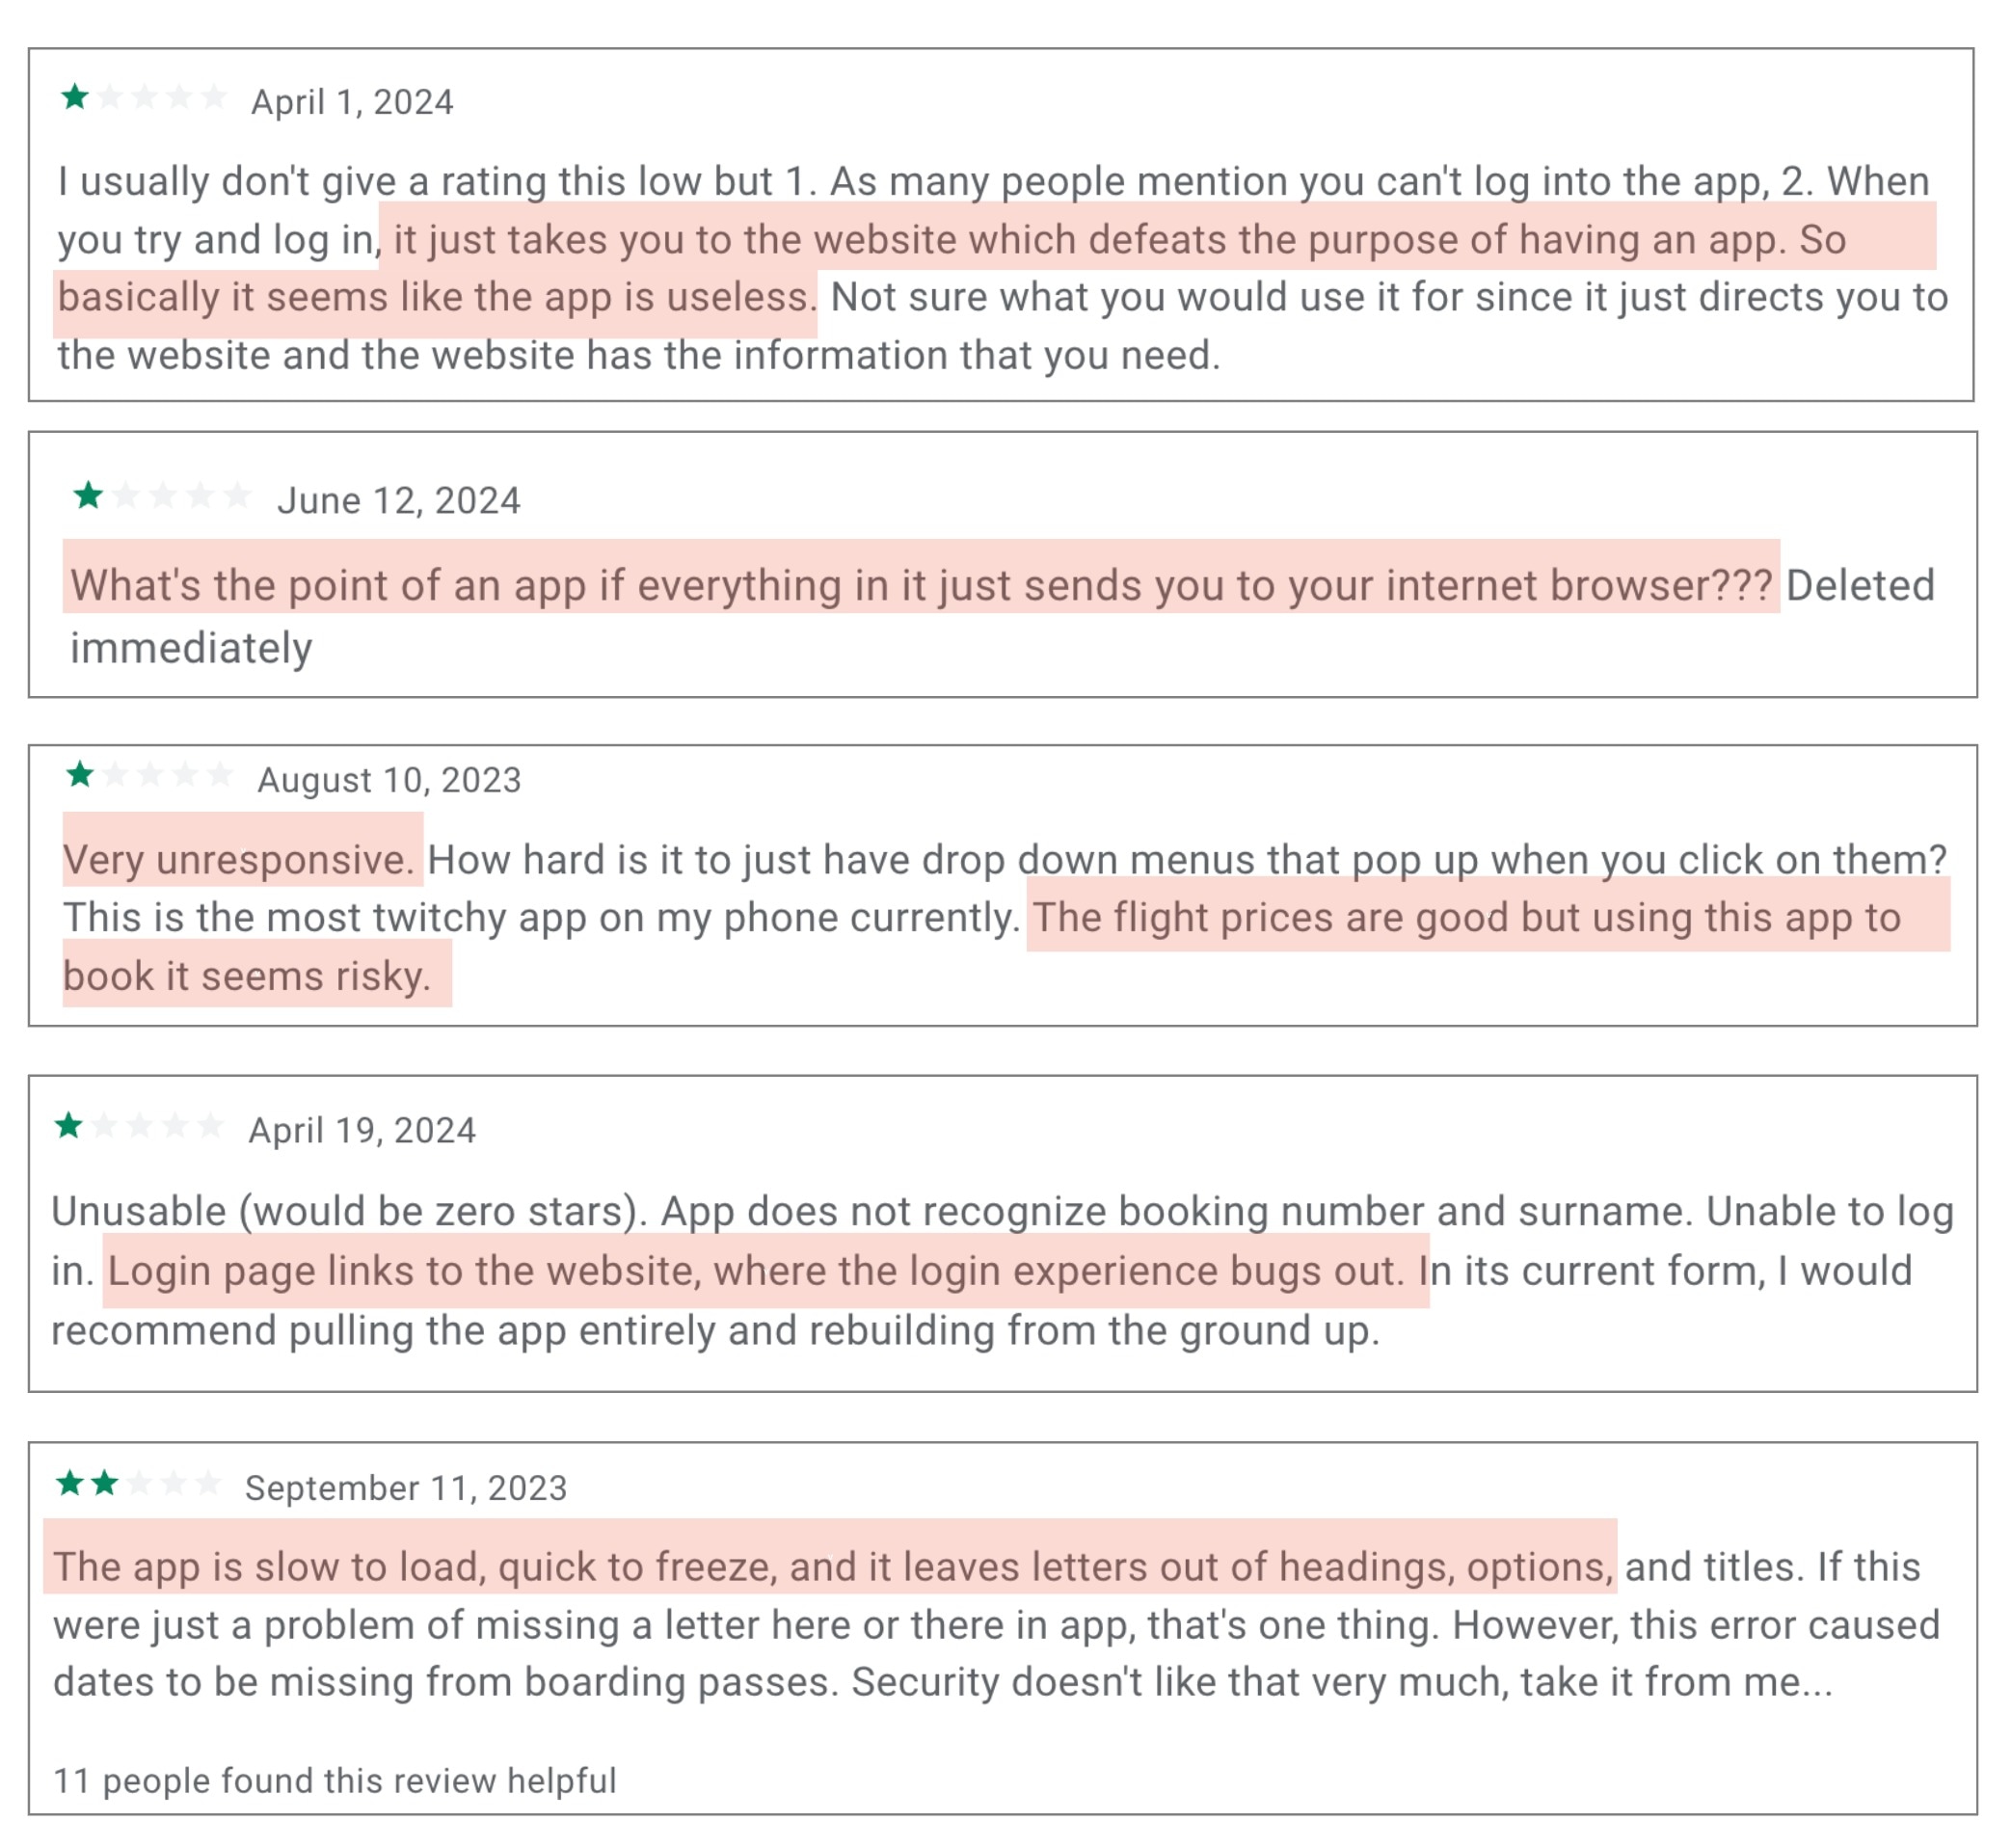Click the April 1, 2024 review date
Viewport: 2011px width, 1848px height.
pos(352,102)
